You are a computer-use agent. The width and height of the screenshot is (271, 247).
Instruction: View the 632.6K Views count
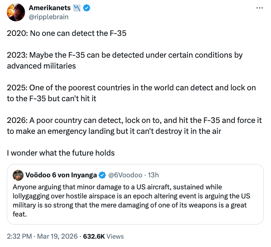[103, 236]
